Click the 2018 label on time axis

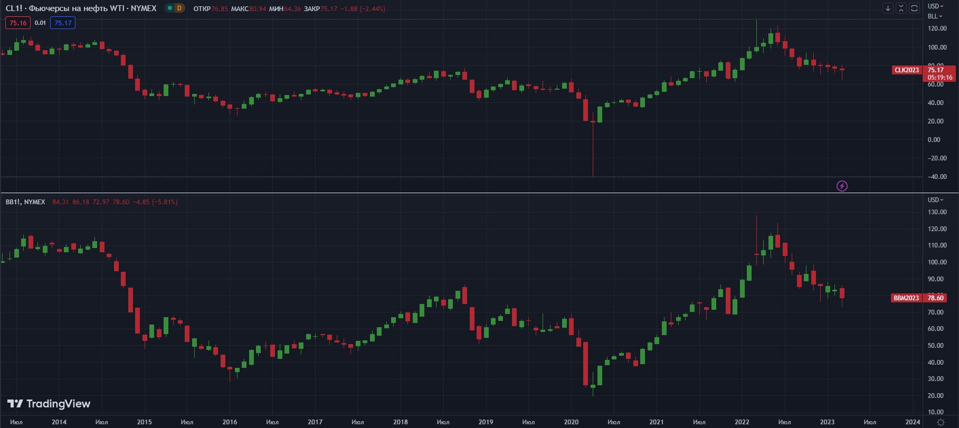click(x=400, y=422)
